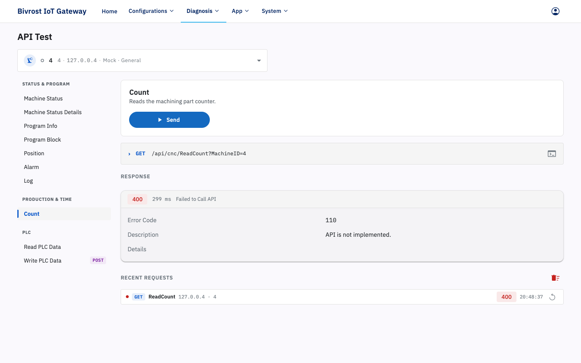581x363 pixels.
Task: Click the ReadCount recent request row
Action: 342,297
